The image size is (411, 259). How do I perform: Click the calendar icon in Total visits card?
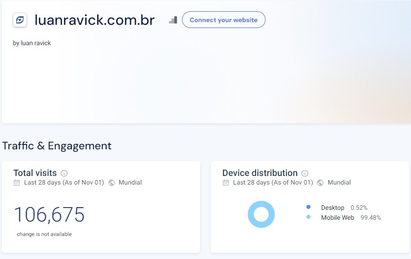coord(17,183)
